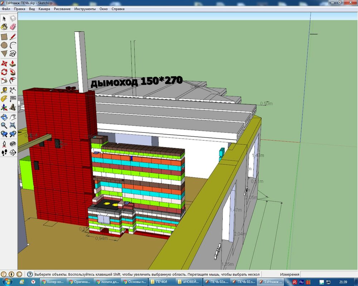Click the дымоход 150*270 text label

(136, 82)
